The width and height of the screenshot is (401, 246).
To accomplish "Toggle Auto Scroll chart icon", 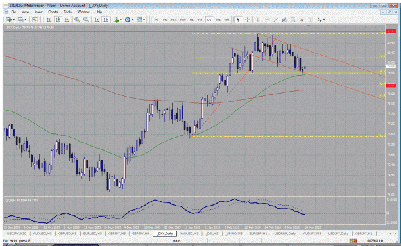I will pos(97,20).
